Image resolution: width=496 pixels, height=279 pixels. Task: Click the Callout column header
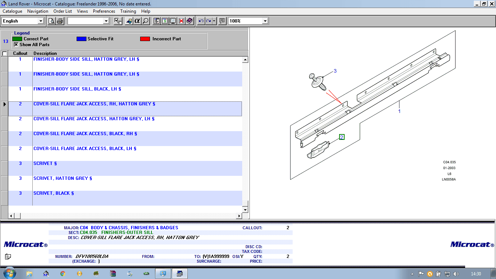point(20,53)
